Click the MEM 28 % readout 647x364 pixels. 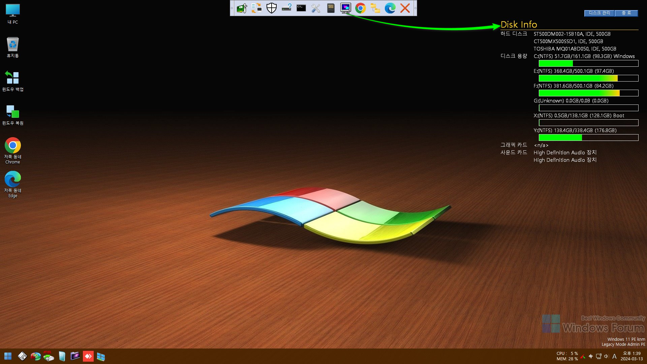pyautogui.click(x=567, y=359)
